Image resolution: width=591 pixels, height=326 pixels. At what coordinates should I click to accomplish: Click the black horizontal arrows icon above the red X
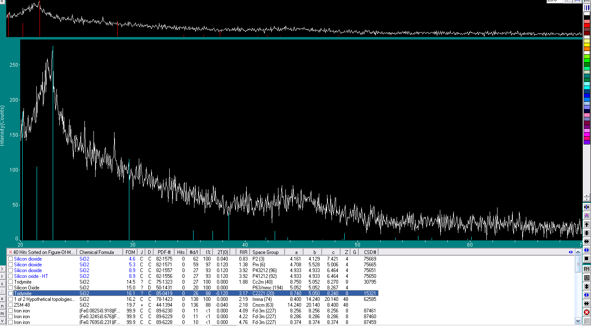[586, 303]
